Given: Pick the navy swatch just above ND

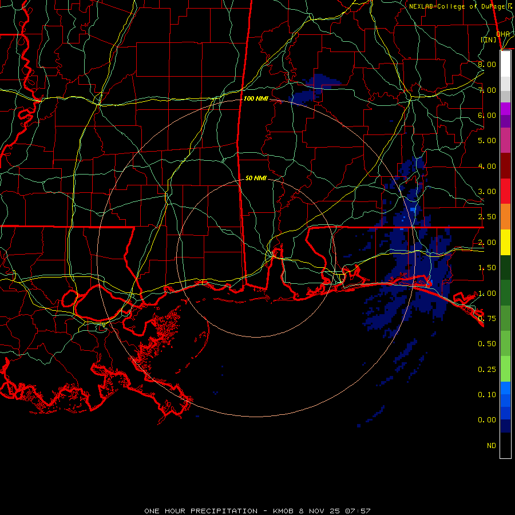Looking at the screenshot, I should pos(505,426).
